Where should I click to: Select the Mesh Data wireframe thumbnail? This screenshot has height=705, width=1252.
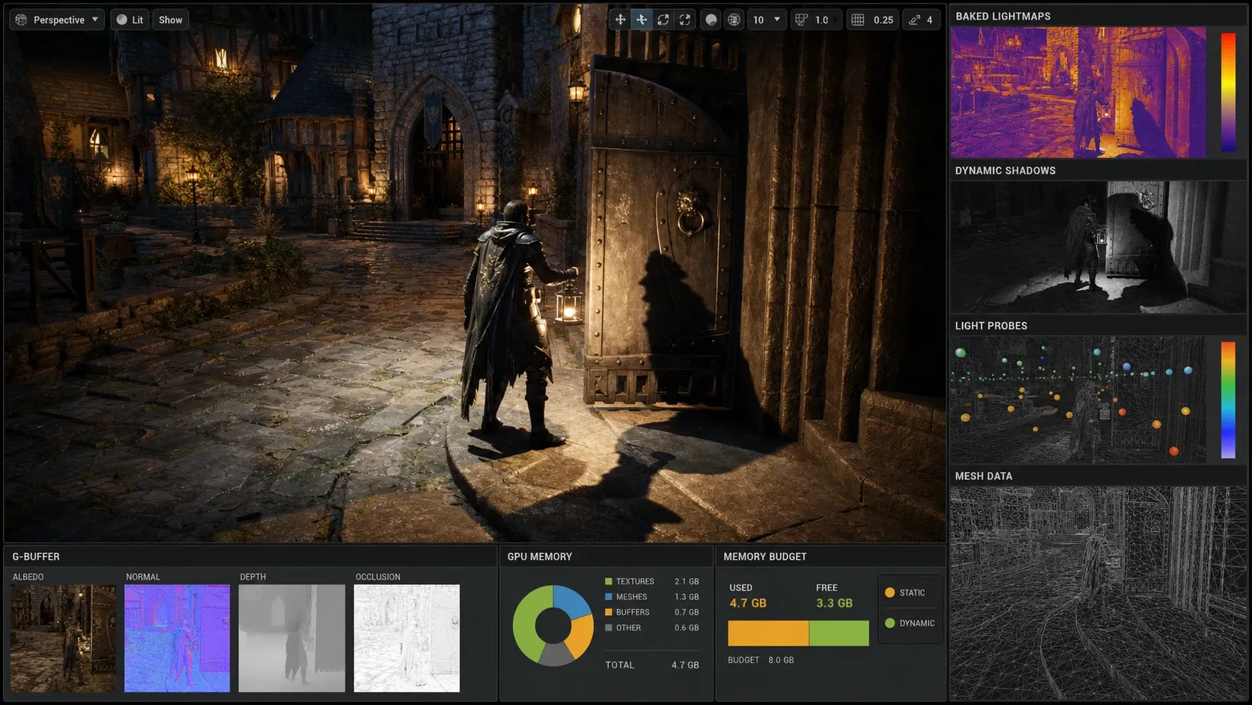[x=1098, y=593]
